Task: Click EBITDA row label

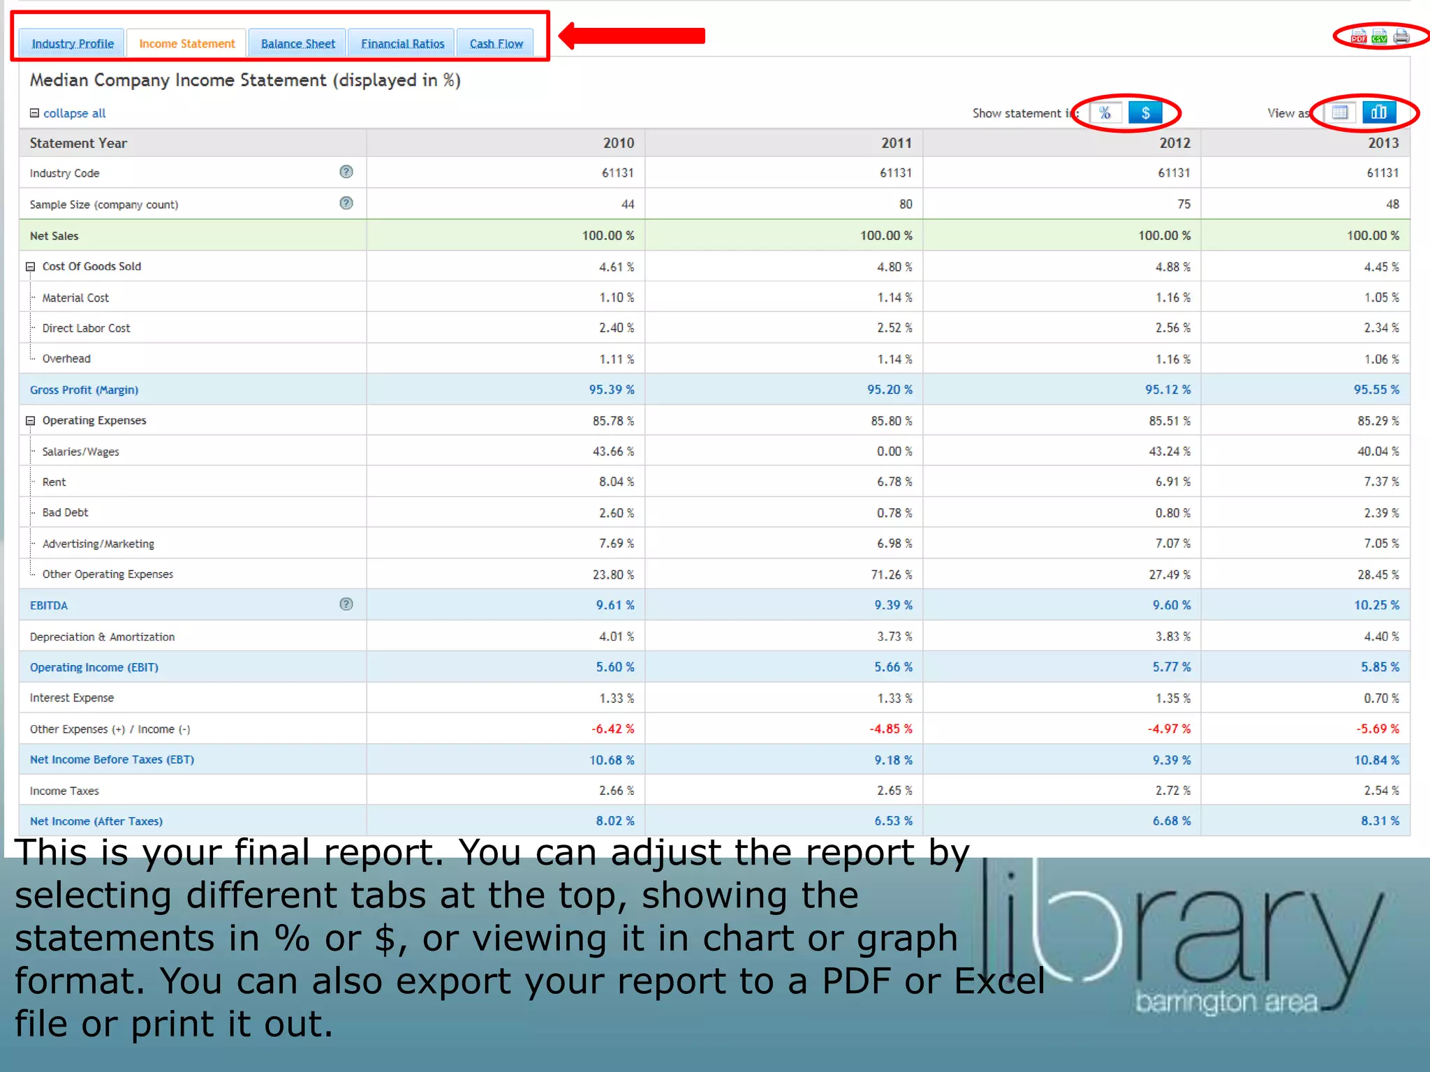Action: [x=49, y=605]
